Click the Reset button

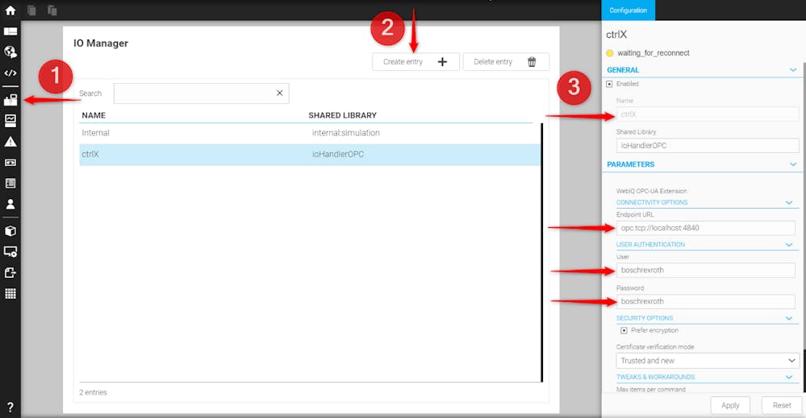tap(782, 405)
